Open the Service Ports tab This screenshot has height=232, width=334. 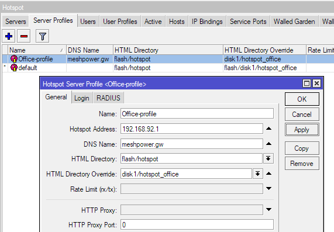[248, 22]
